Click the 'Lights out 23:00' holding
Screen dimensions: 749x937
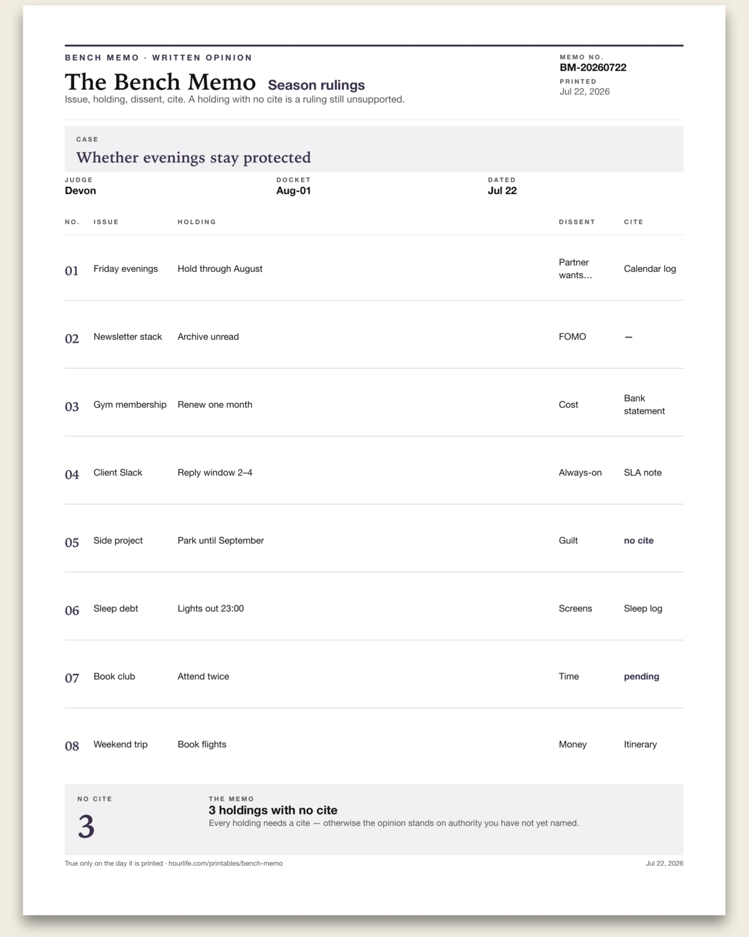click(x=210, y=608)
